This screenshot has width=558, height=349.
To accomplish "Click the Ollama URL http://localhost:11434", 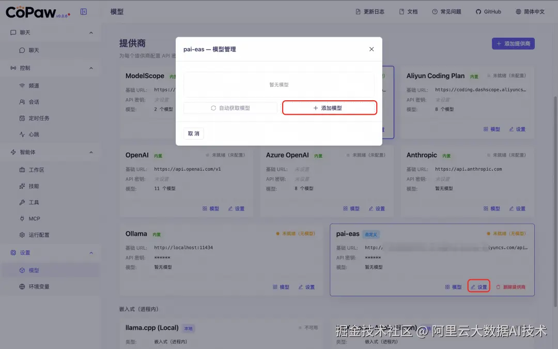I will (183, 248).
